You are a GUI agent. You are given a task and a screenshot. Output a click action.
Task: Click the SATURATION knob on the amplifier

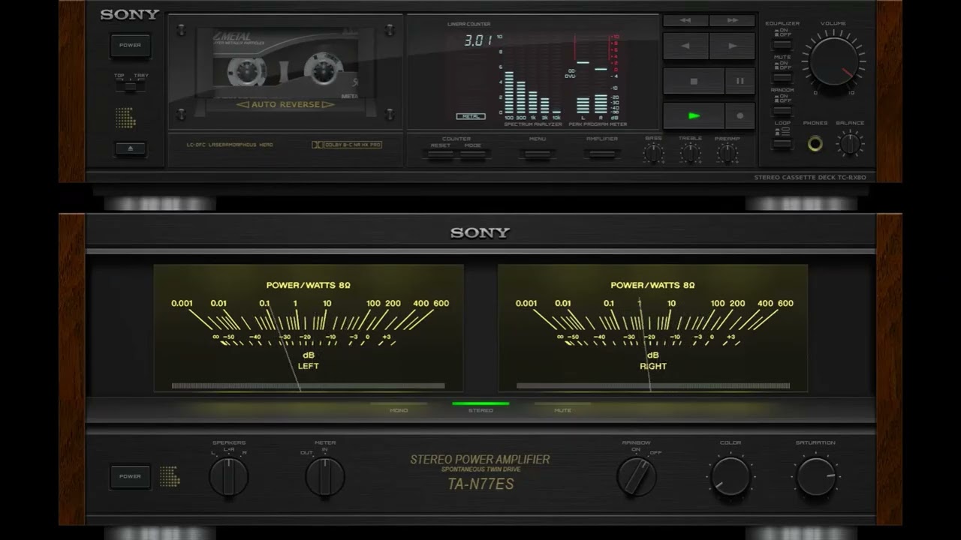[x=816, y=476]
